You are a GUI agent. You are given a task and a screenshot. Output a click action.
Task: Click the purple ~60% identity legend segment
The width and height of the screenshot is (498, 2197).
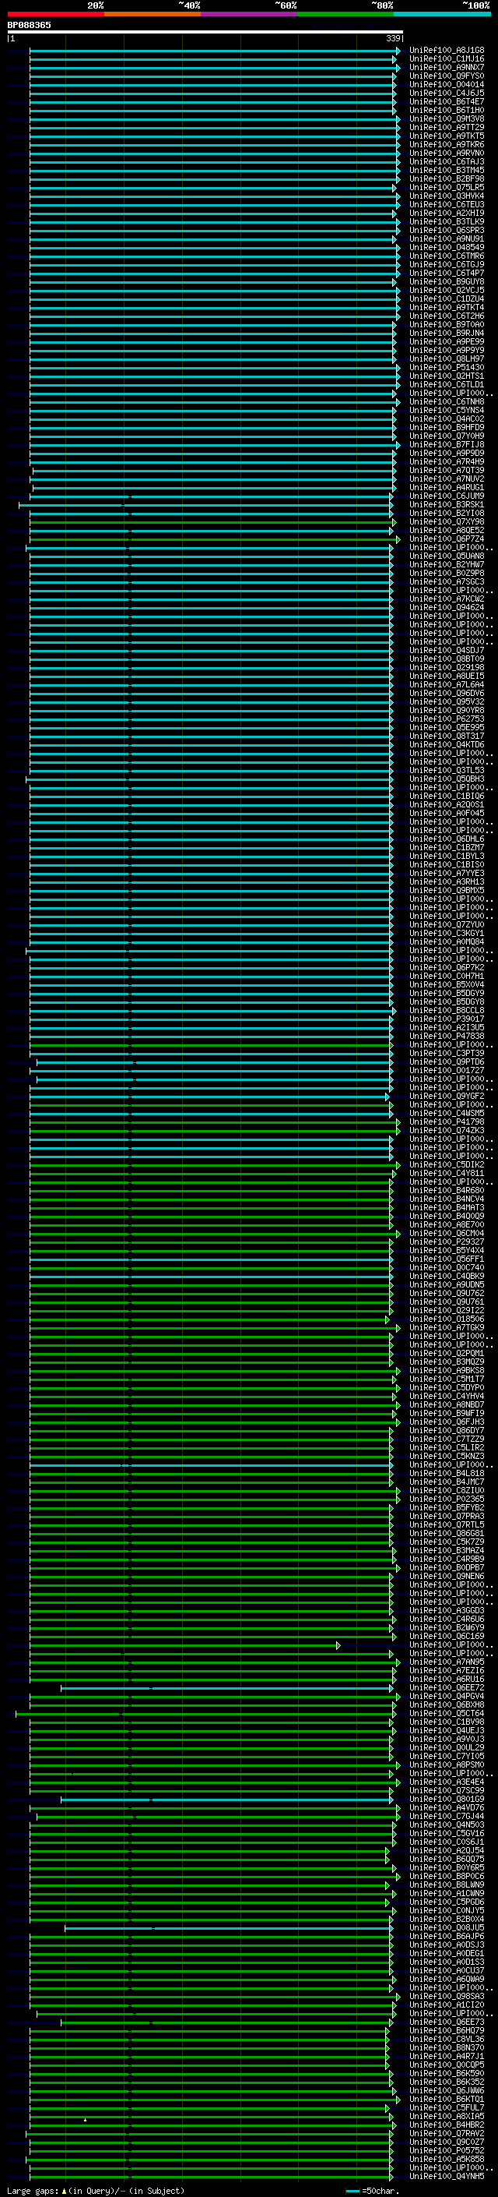(x=250, y=14)
